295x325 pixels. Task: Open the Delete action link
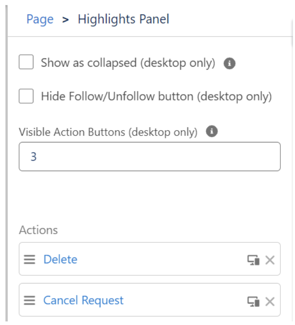60,259
